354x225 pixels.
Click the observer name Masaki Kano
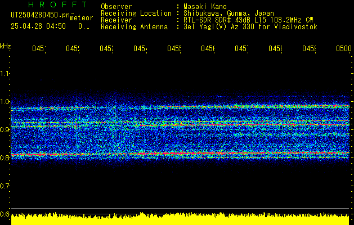[205, 7]
